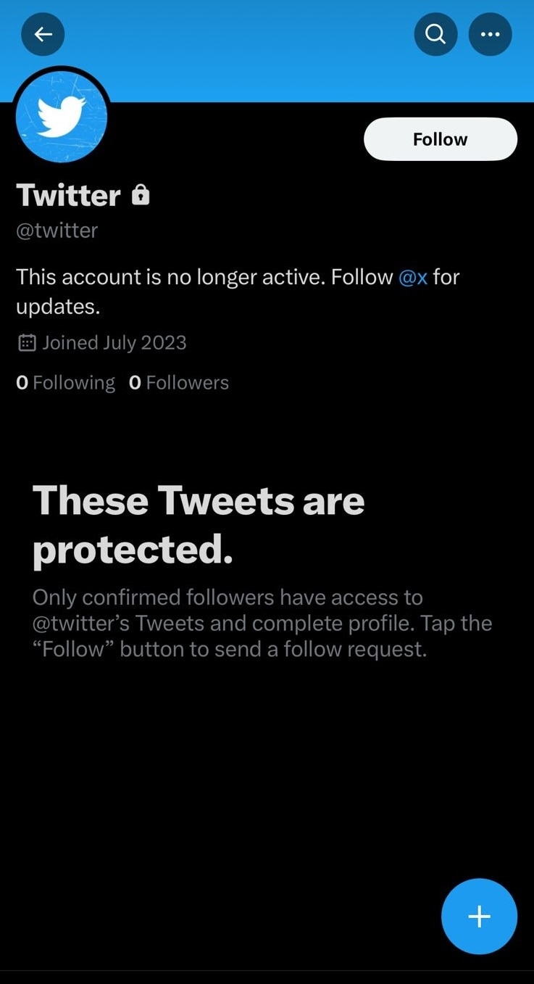The image size is (534, 984).
Task: Tap the @twitter username handle
Action: pos(57,230)
